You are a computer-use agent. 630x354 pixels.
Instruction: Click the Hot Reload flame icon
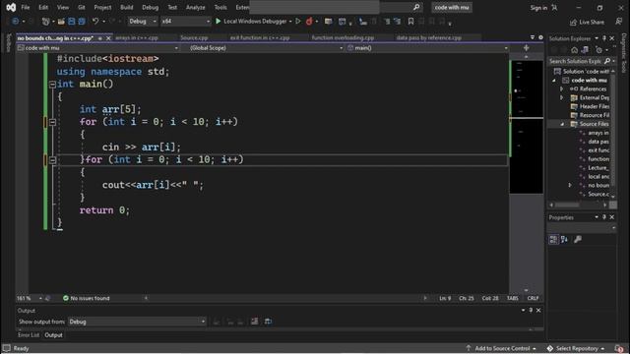click(309, 22)
